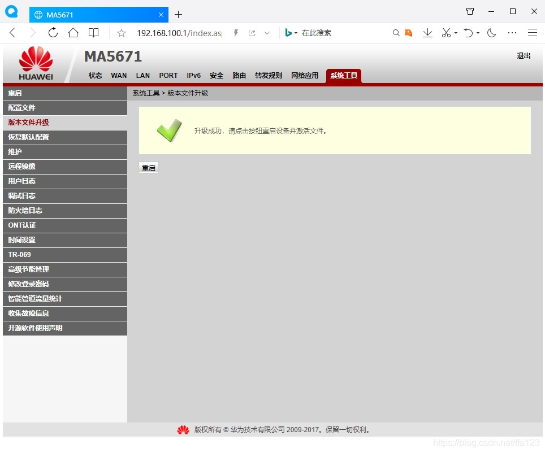This screenshot has height=453, width=545.
Task: Open the reading mode book icon
Action: 93,33
